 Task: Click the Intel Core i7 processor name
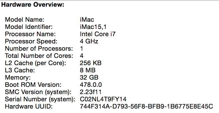98,35
